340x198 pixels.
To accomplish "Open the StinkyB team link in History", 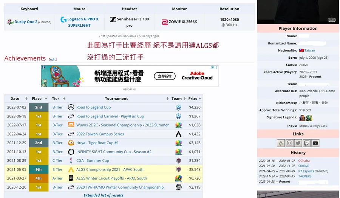I will coord(304,166).
